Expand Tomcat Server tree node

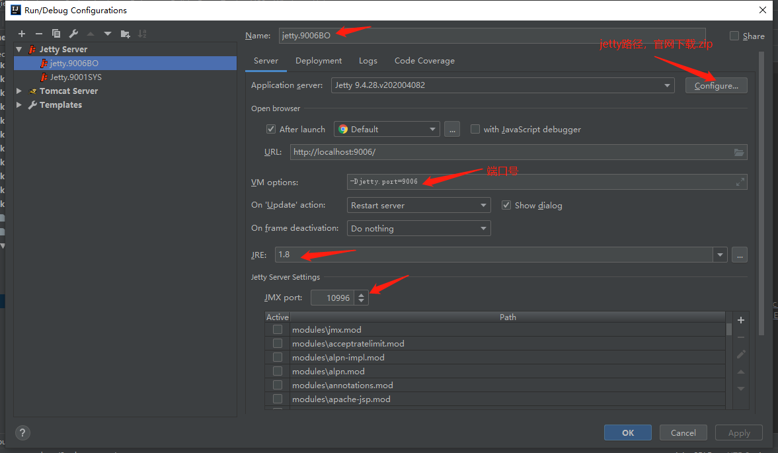pyautogui.click(x=19, y=91)
